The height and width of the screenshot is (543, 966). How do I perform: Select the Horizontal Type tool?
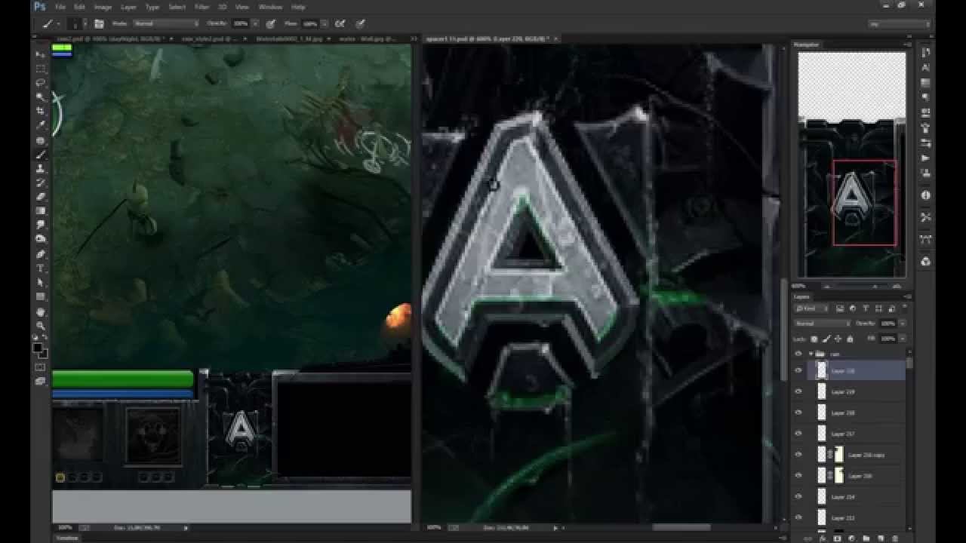pos(41,268)
